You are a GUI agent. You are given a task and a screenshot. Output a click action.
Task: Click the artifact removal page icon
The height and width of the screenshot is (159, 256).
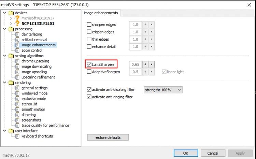click(17, 40)
